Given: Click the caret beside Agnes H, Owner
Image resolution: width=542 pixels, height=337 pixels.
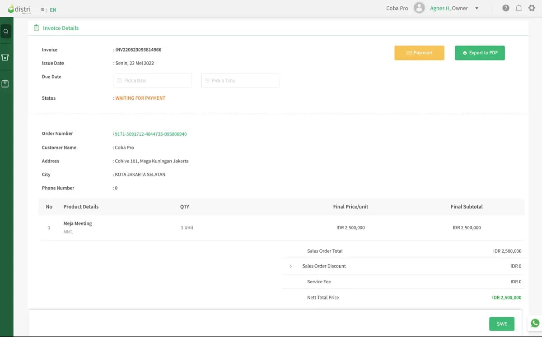Looking at the screenshot, I should click(477, 8).
